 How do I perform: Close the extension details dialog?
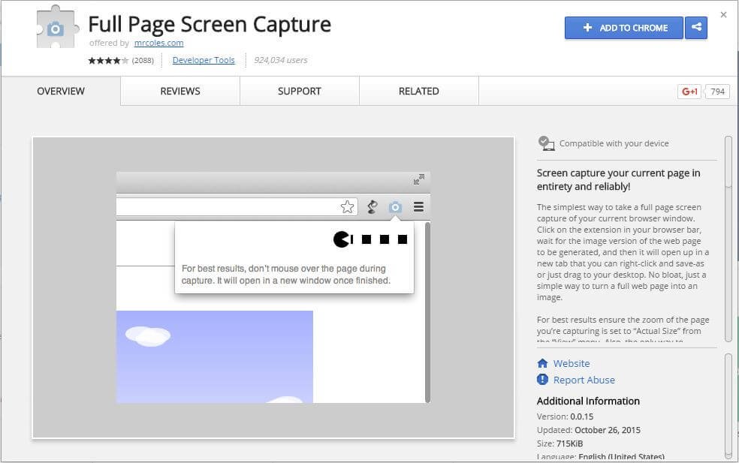click(x=723, y=14)
